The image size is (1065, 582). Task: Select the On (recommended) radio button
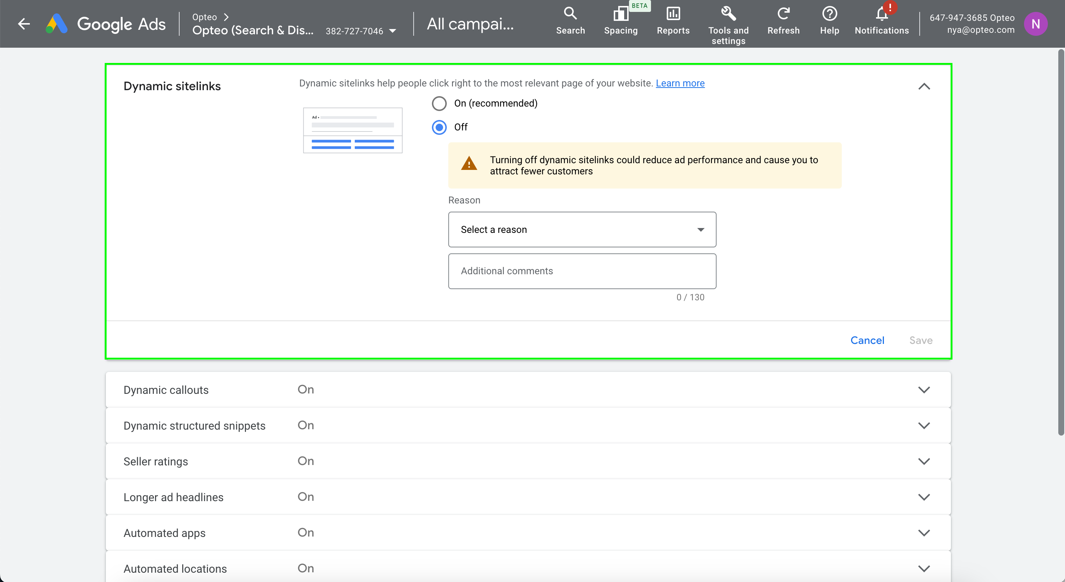pos(439,103)
